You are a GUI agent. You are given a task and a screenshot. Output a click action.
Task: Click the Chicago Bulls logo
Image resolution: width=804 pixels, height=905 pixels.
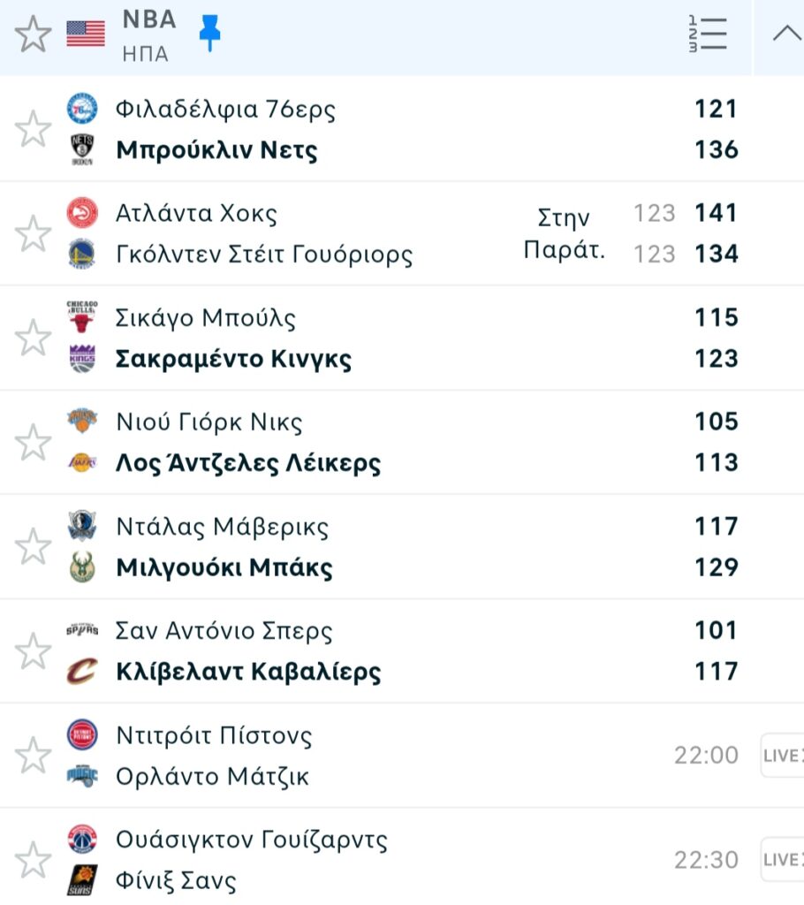coord(82,317)
